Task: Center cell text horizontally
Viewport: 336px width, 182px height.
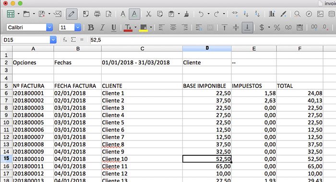Action: [x=173, y=28]
